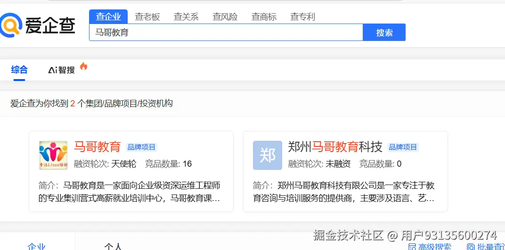
Task: Switch to the 查关系 tab
Action: [x=186, y=17]
